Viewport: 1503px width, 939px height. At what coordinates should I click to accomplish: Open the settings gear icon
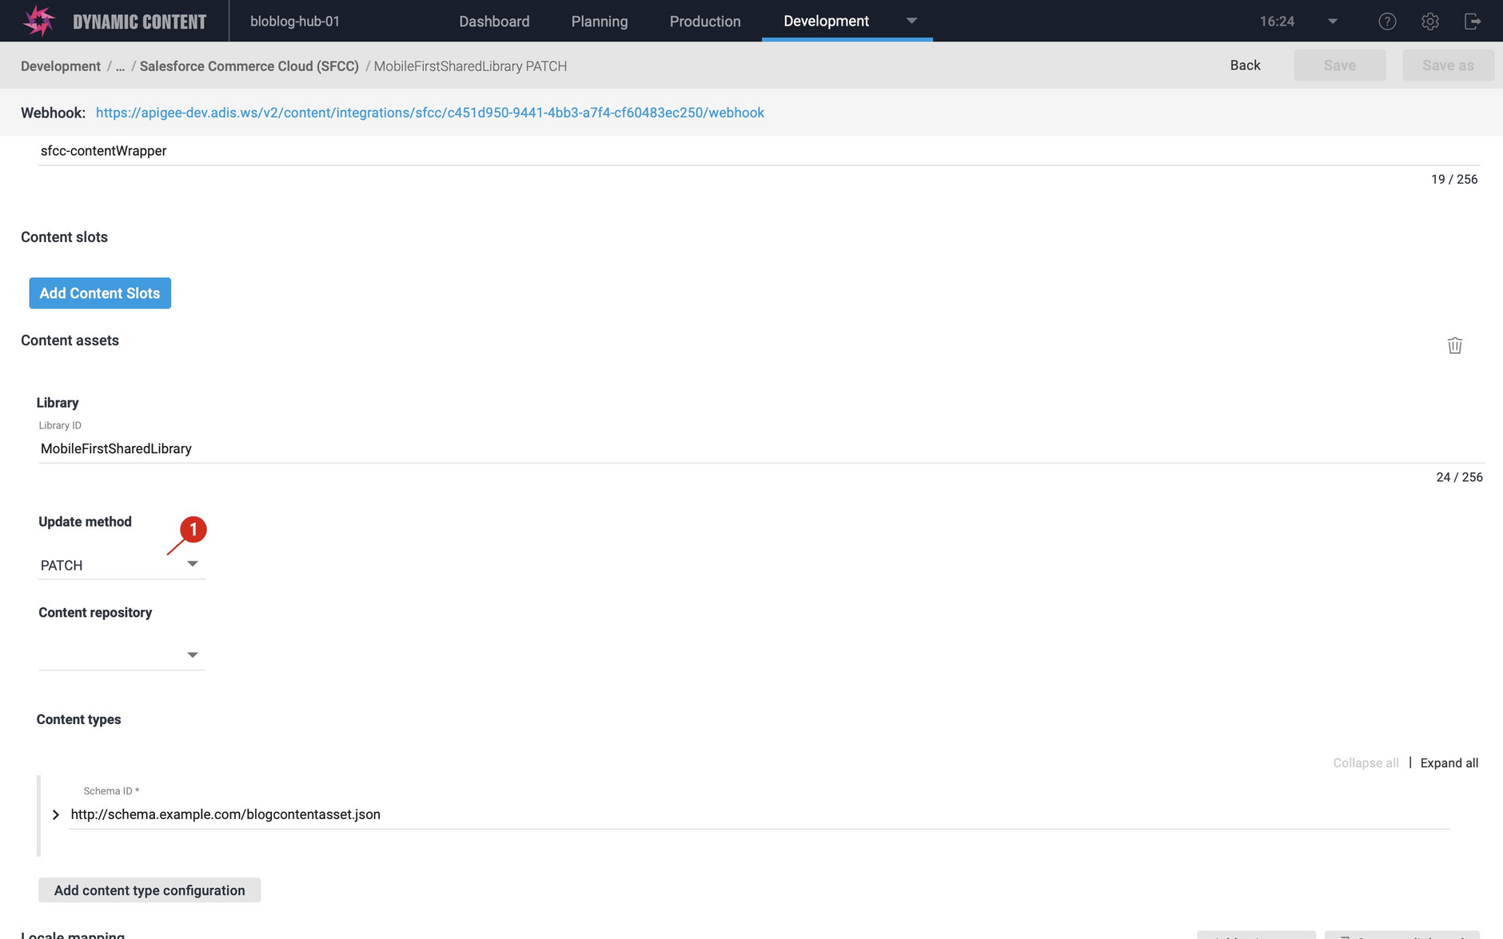coord(1430,22)
